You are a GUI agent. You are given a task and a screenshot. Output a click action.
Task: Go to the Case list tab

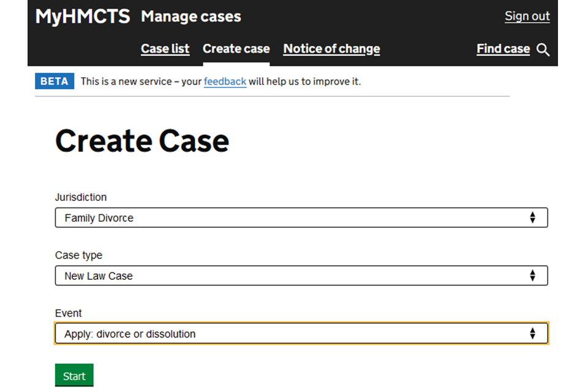click(x=165, y=49)
